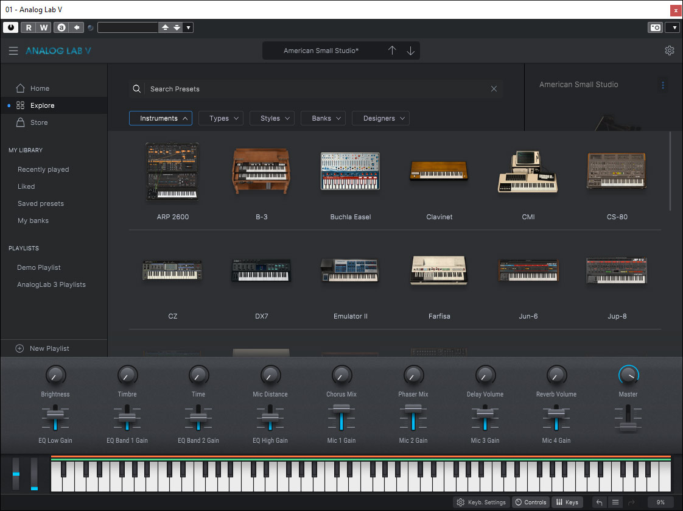Open Keyb. Settings
This screenshot has height=511, width=683.
[x=481, y=502]
